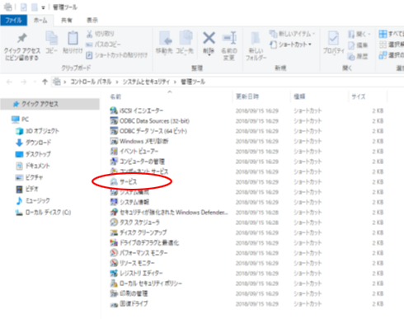404x319 pixels.
Task: Select イベント ビューアー icon
Action: [x=114, y=152]
